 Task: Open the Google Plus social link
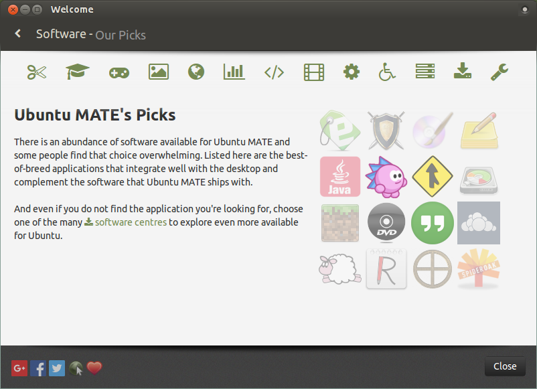19,368
